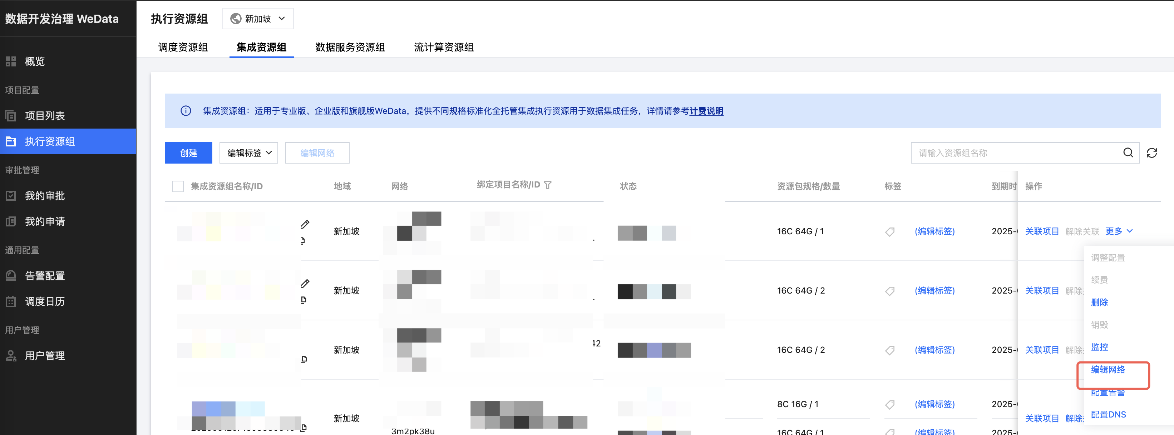This screenshot has height=435, width=1174.
Task: Click 状态 column header
Action: tap(628, 186)
